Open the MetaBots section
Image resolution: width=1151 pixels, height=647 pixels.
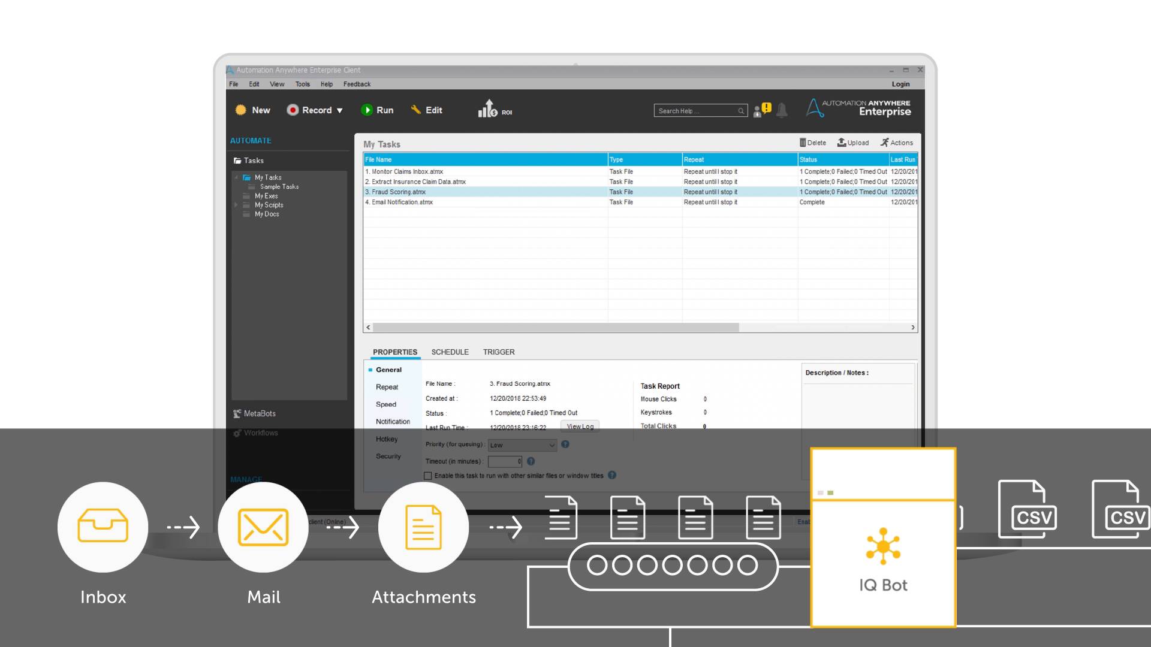pos(254,414)
